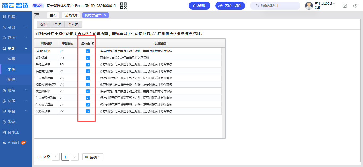
Task: Click the 功能快速入口 search field
Action: coord(276,6)
